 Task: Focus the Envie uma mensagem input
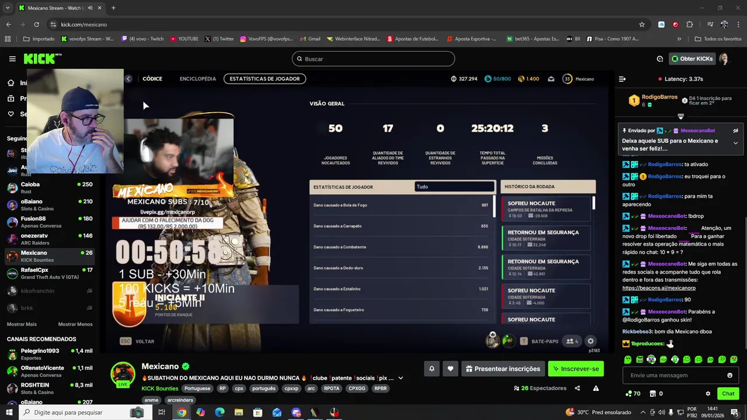675,375
